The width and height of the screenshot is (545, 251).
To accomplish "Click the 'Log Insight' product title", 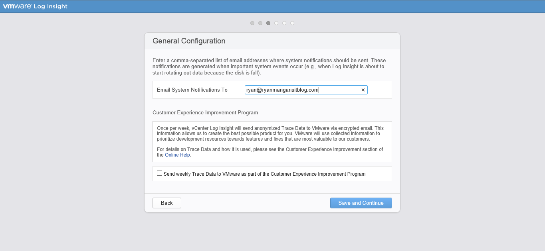I will point(50,6).
